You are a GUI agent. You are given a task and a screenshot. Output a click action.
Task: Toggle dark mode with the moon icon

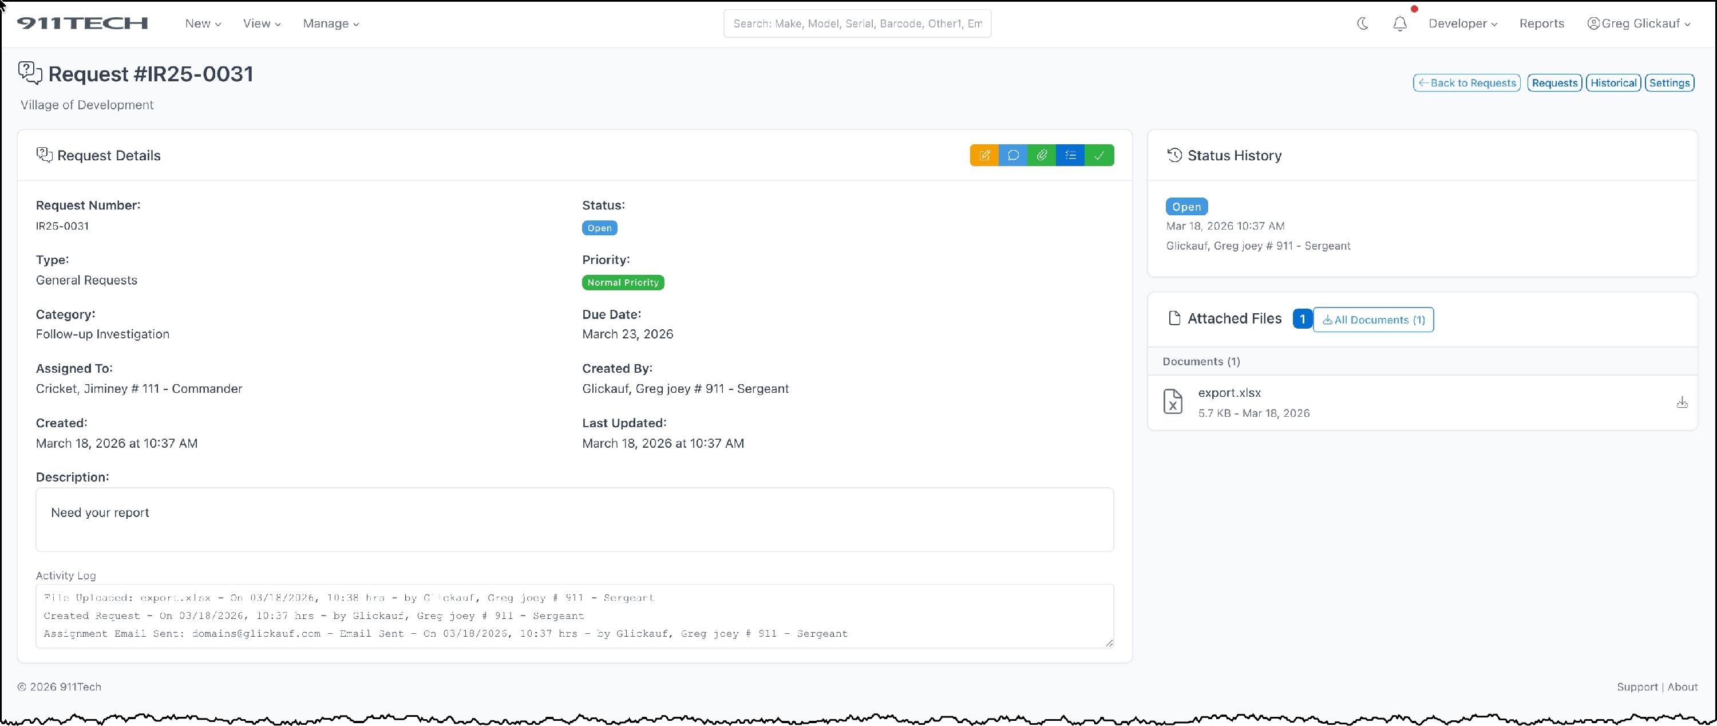[x=1362, y=24]
